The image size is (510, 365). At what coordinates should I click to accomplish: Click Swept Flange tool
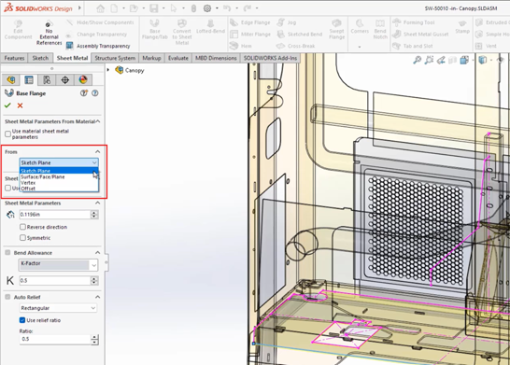(x=336, y=30)
